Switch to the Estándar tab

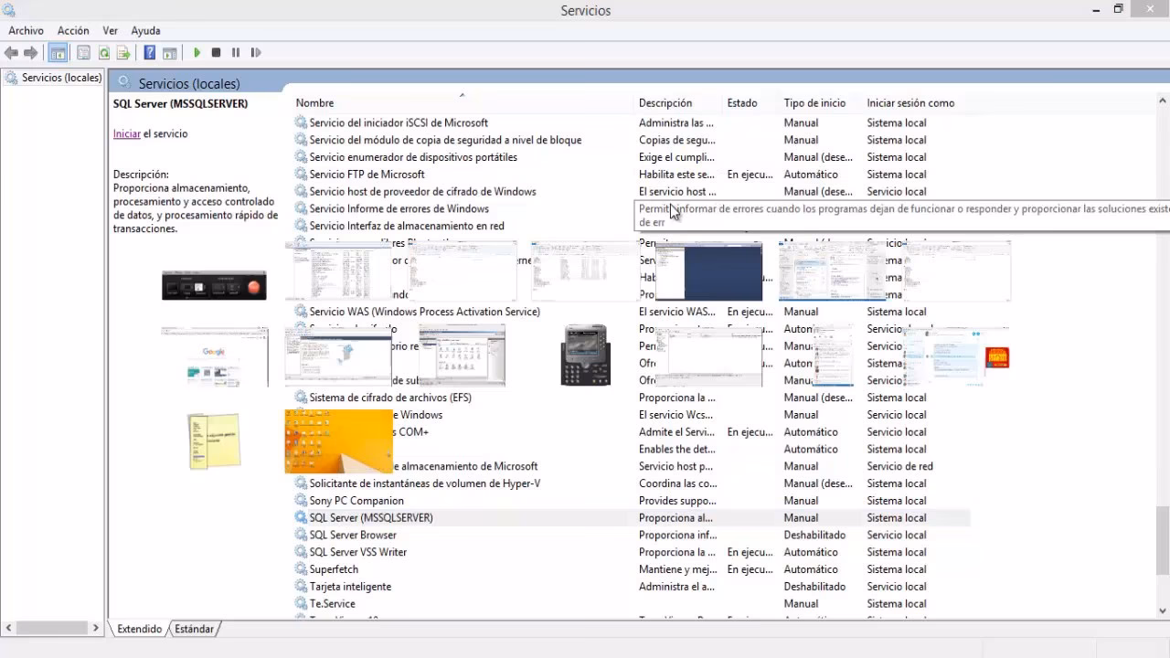pyautogui.click(x=194, y=629)
